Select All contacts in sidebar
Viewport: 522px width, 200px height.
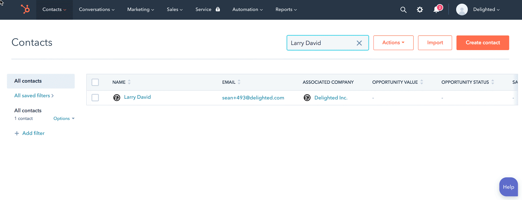pyautogui.click(x=41, y=81)
